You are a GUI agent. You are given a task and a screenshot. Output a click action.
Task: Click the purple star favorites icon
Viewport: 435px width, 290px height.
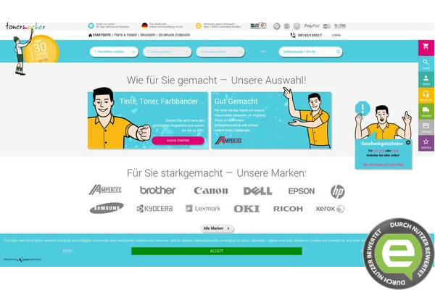coord(426,144)
